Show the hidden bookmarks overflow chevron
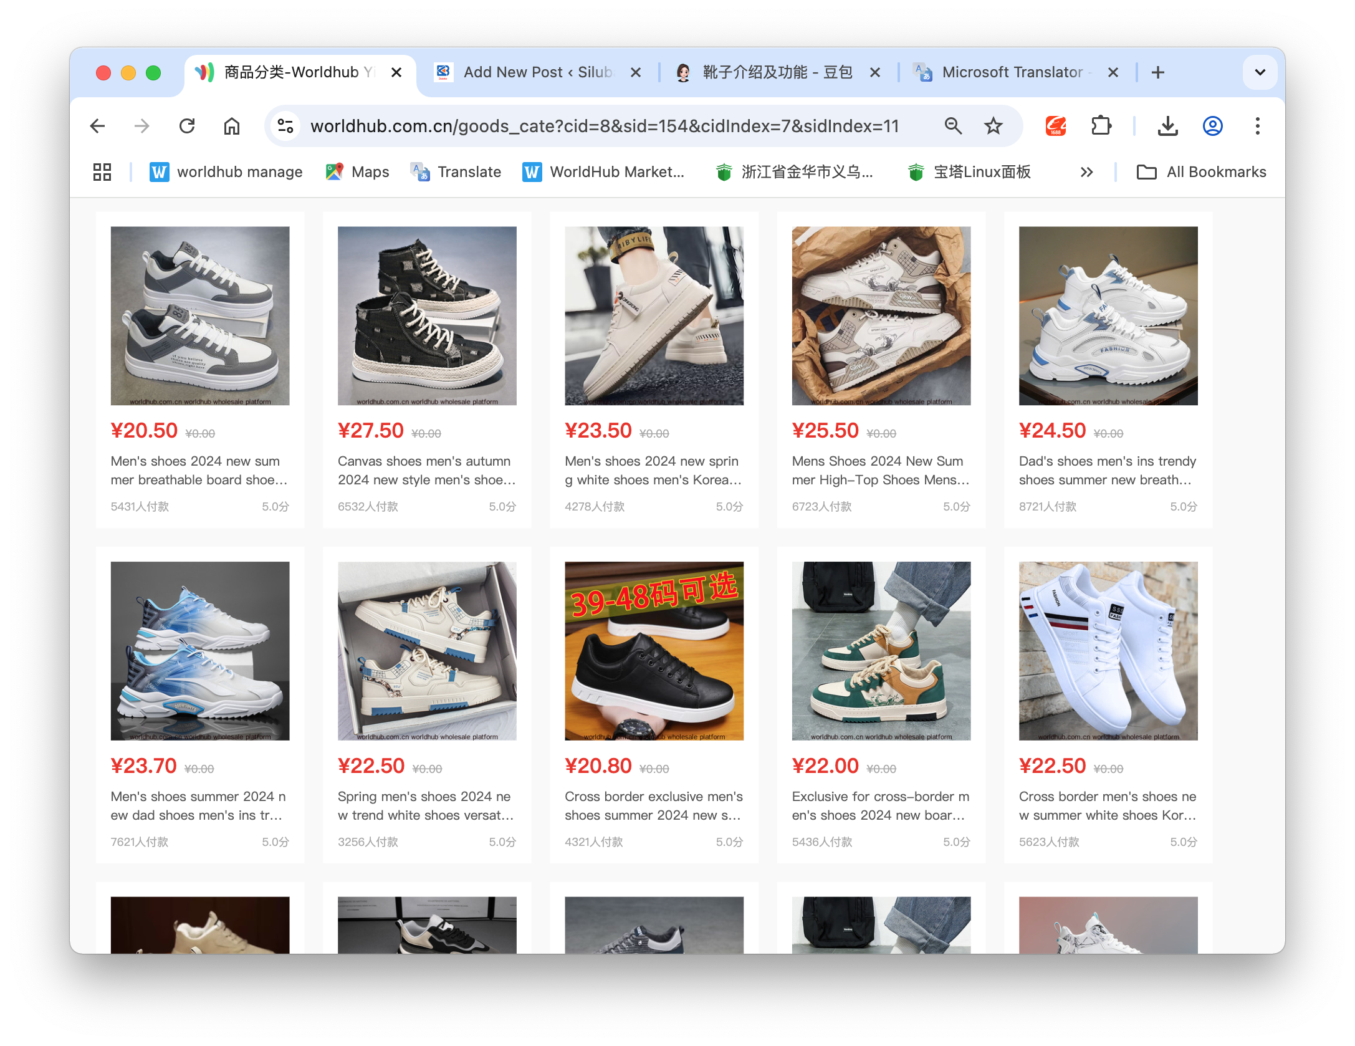The height and width of the screenshot is (1046, 1355). [1086, 172]
